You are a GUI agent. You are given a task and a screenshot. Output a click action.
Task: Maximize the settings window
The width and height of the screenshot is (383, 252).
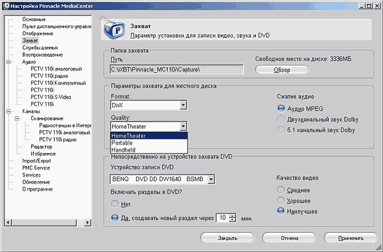(369, 6)
